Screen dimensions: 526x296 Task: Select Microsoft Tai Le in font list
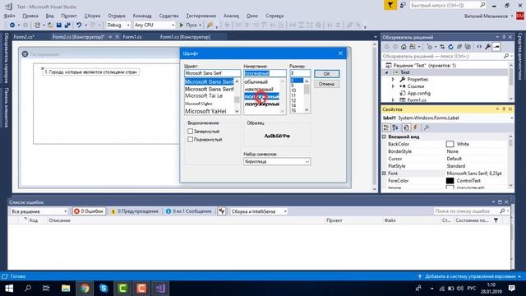(x=204, y=96)
